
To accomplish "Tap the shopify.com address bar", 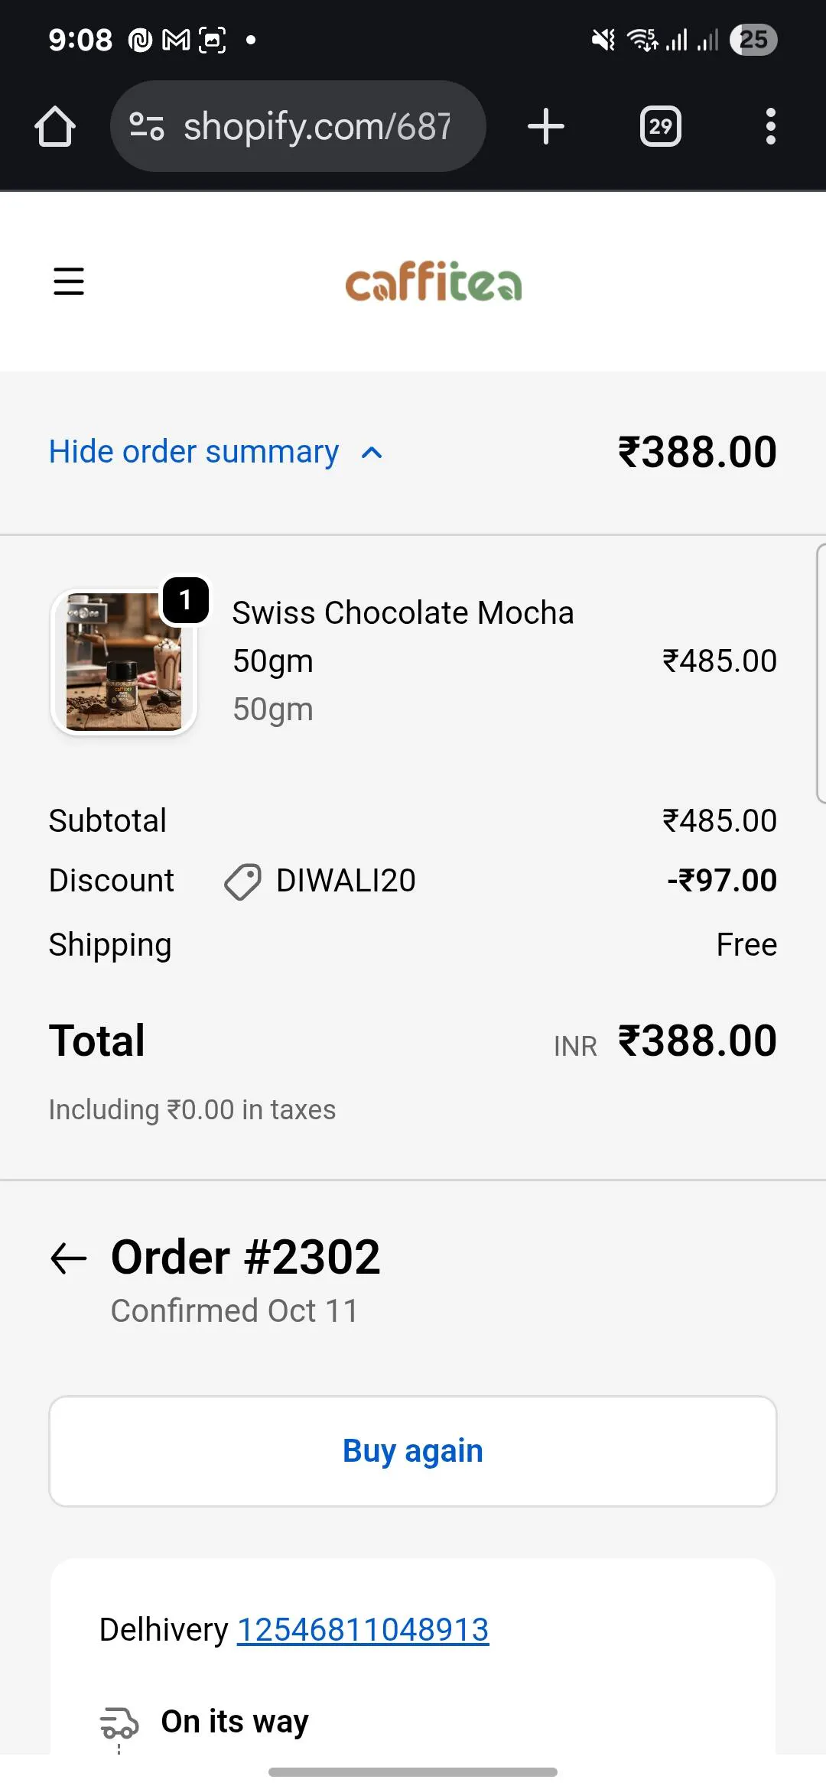I will tap(317, 126).
